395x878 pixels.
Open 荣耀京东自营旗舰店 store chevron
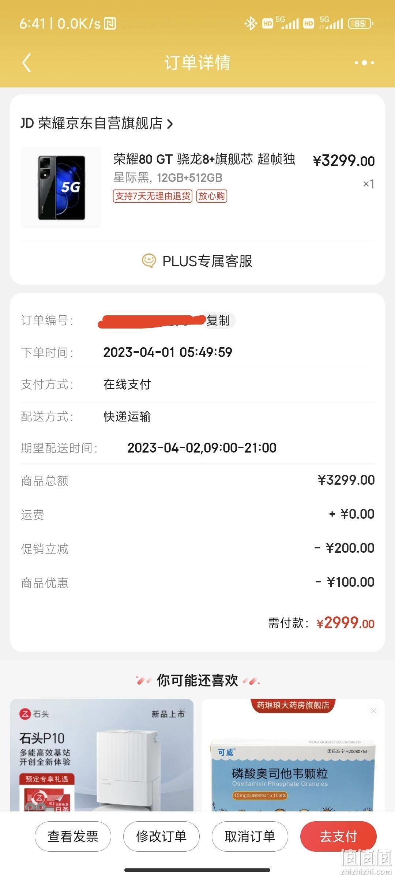(x=169, y=124)
